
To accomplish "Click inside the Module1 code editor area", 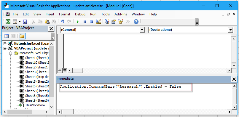I will coord(147,51).
